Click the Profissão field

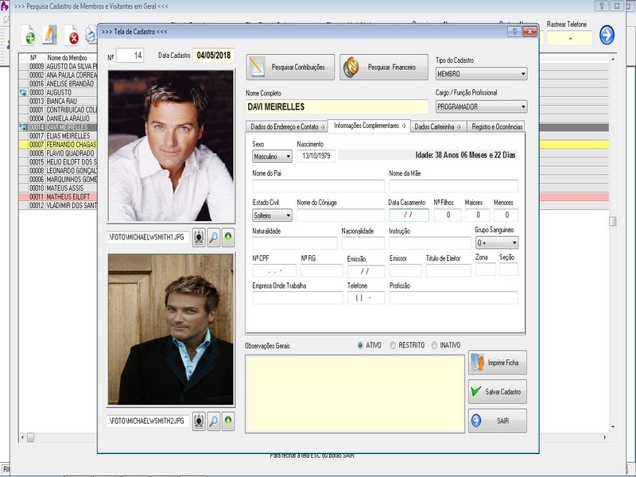453,298
